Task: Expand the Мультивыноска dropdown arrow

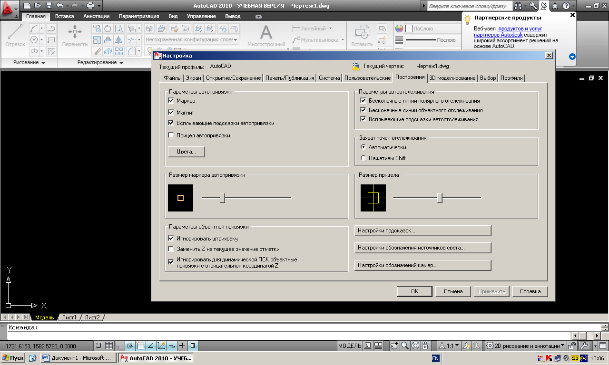Action: pyautogui.click(x=342, y=40)
